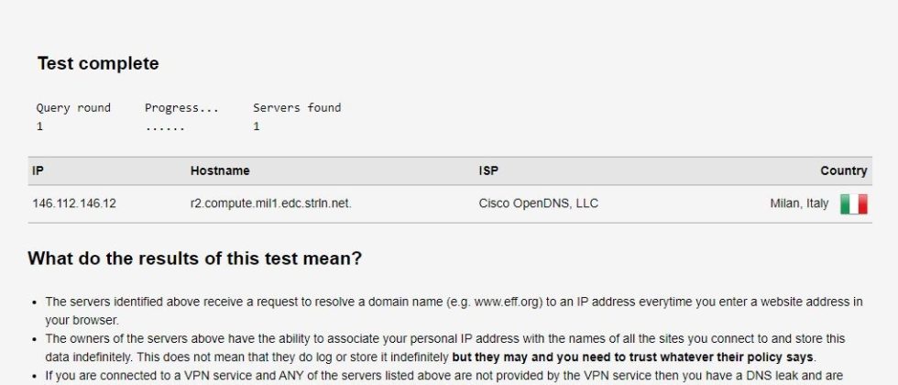Click the Progress... label
Screen dimensions: 898x385
(181, 107)
